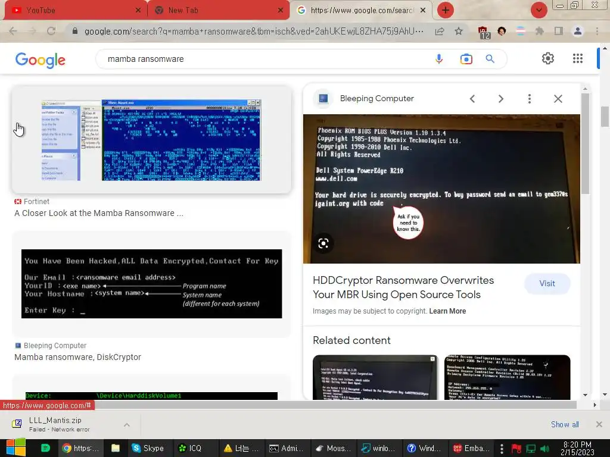The height and width of the screenshot is (457, 610).
Task: Click the preview panel vertical scrollbar
Action: click(585, 144)
